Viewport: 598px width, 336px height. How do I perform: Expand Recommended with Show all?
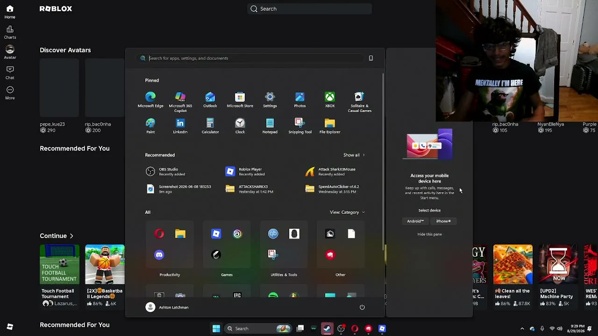coord(354,155)
